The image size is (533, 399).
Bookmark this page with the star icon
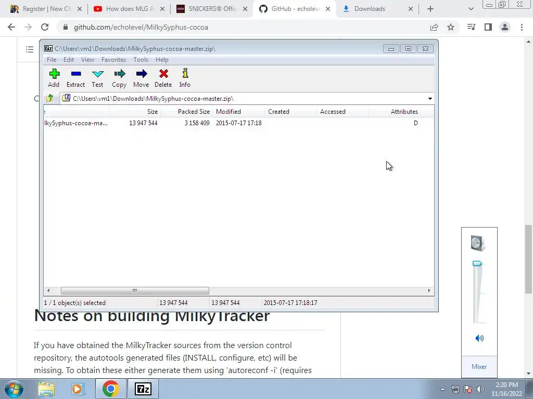click(451, 27)
